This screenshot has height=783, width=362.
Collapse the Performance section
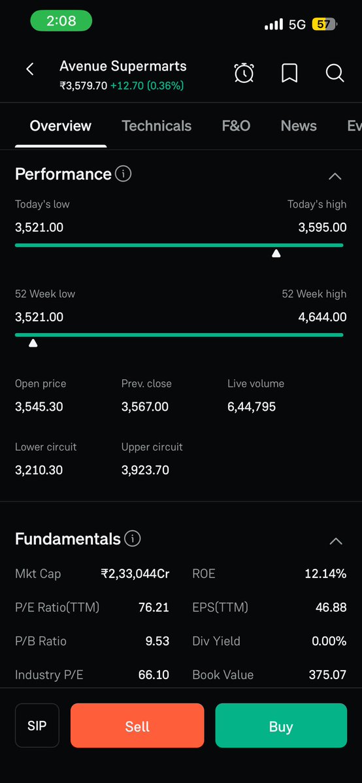(335, 176)
